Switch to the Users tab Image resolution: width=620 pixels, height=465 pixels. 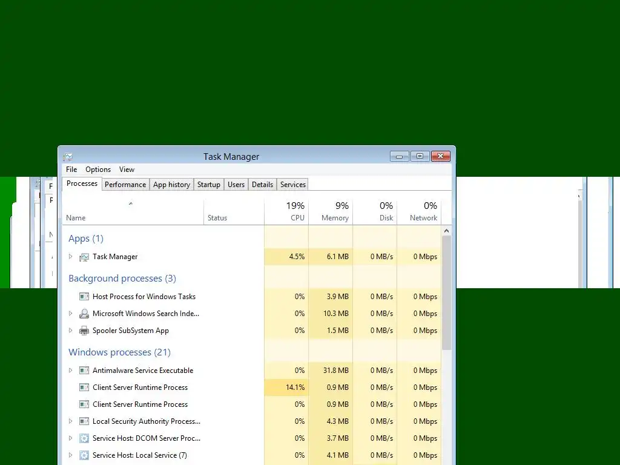point(236,185)
